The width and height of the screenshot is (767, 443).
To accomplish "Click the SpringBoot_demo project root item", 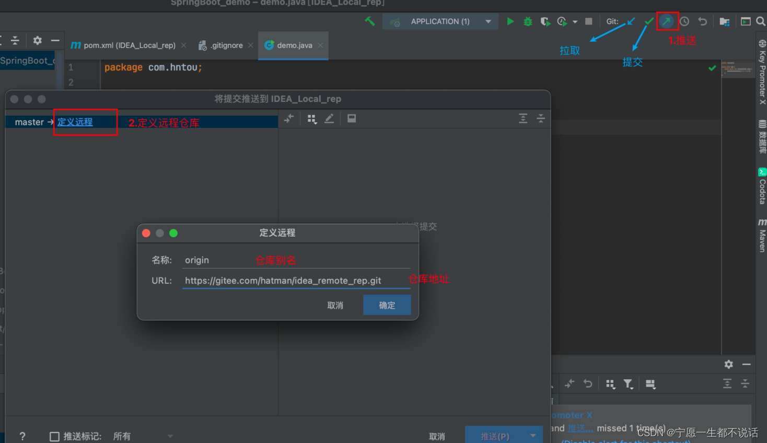I will coord(27,61).
